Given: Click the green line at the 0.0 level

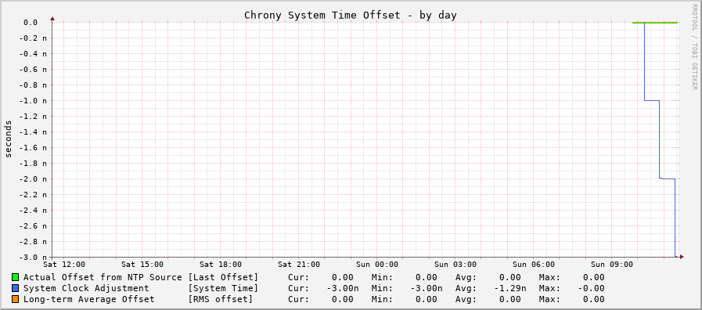Looking at the screenshot, I should click(x=655, y=23).
